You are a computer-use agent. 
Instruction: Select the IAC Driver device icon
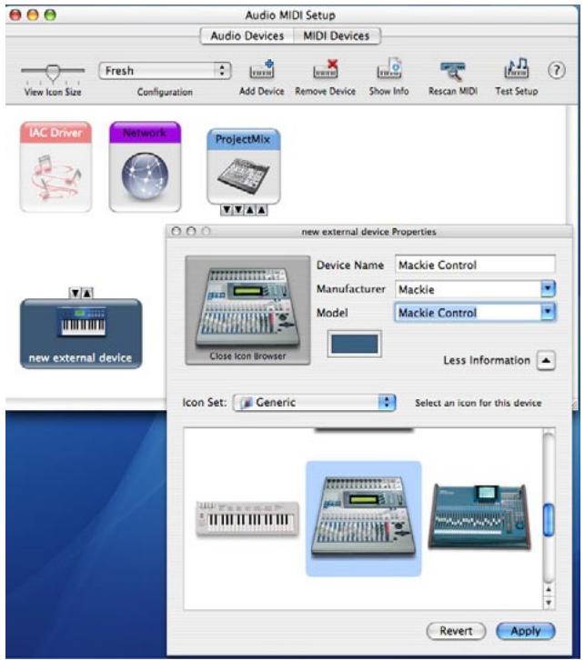[x=55, y=166]
